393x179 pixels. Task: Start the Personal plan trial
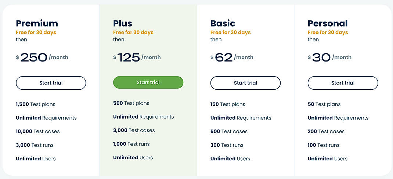click(x=343, y=83)
